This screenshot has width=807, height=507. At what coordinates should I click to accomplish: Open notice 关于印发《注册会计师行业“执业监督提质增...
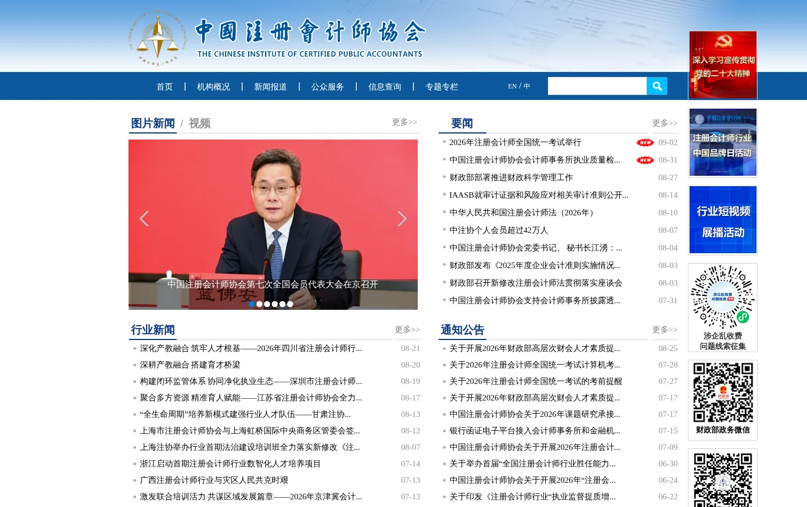533,497
